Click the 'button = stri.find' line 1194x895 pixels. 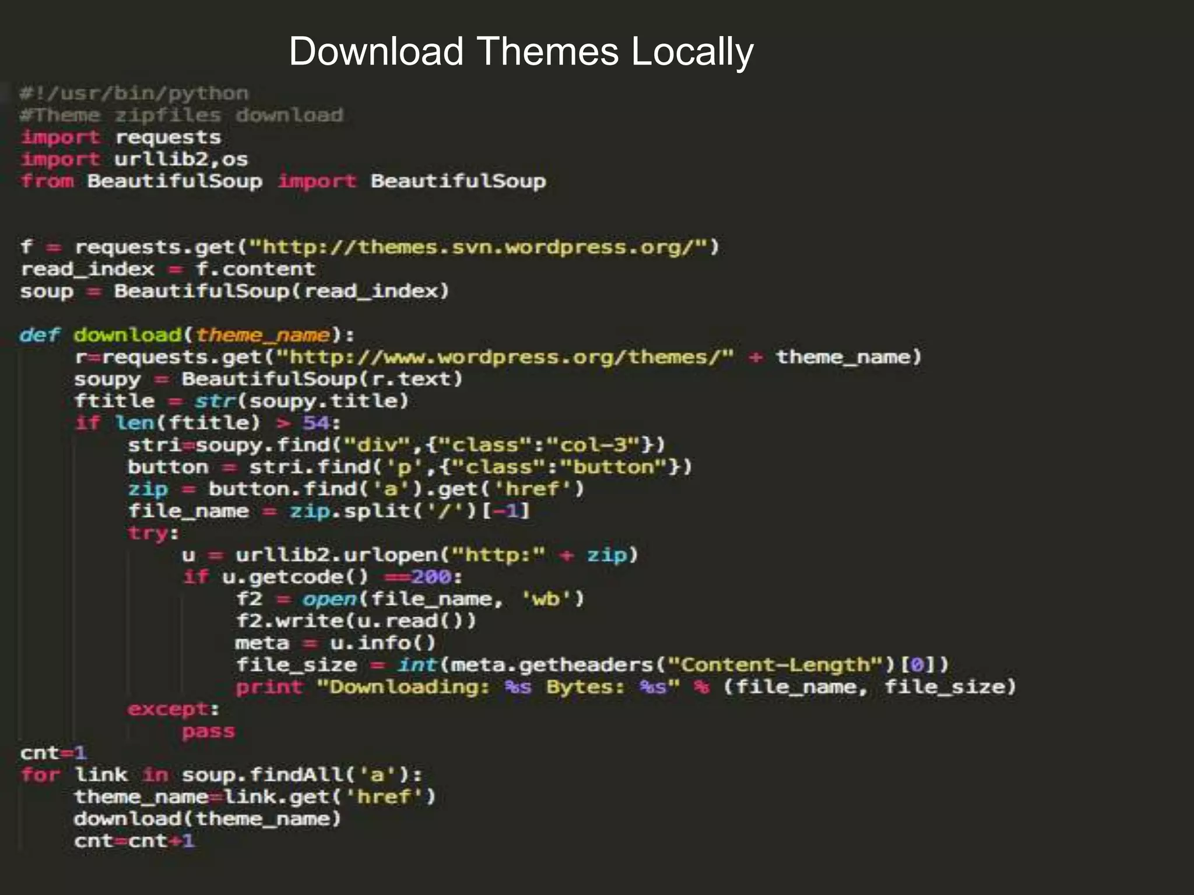pos(410,467)
